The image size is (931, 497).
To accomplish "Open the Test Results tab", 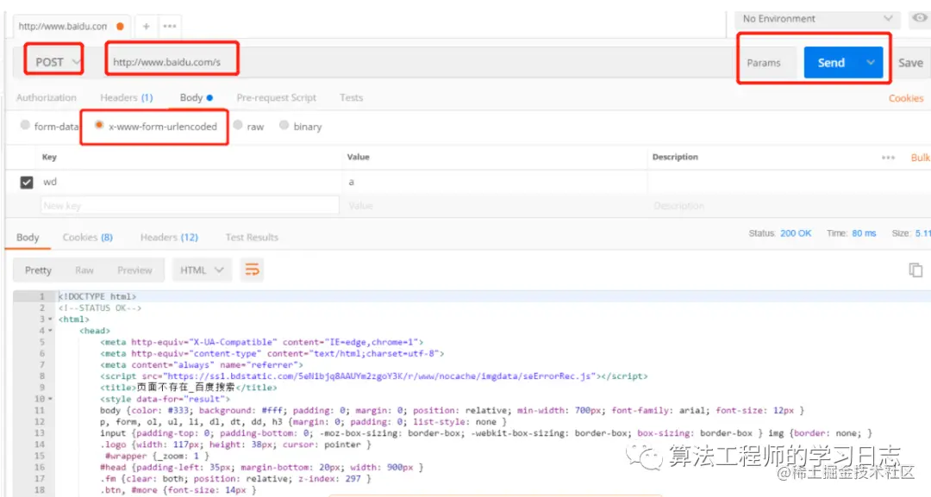I will click(x=252, y=237).
